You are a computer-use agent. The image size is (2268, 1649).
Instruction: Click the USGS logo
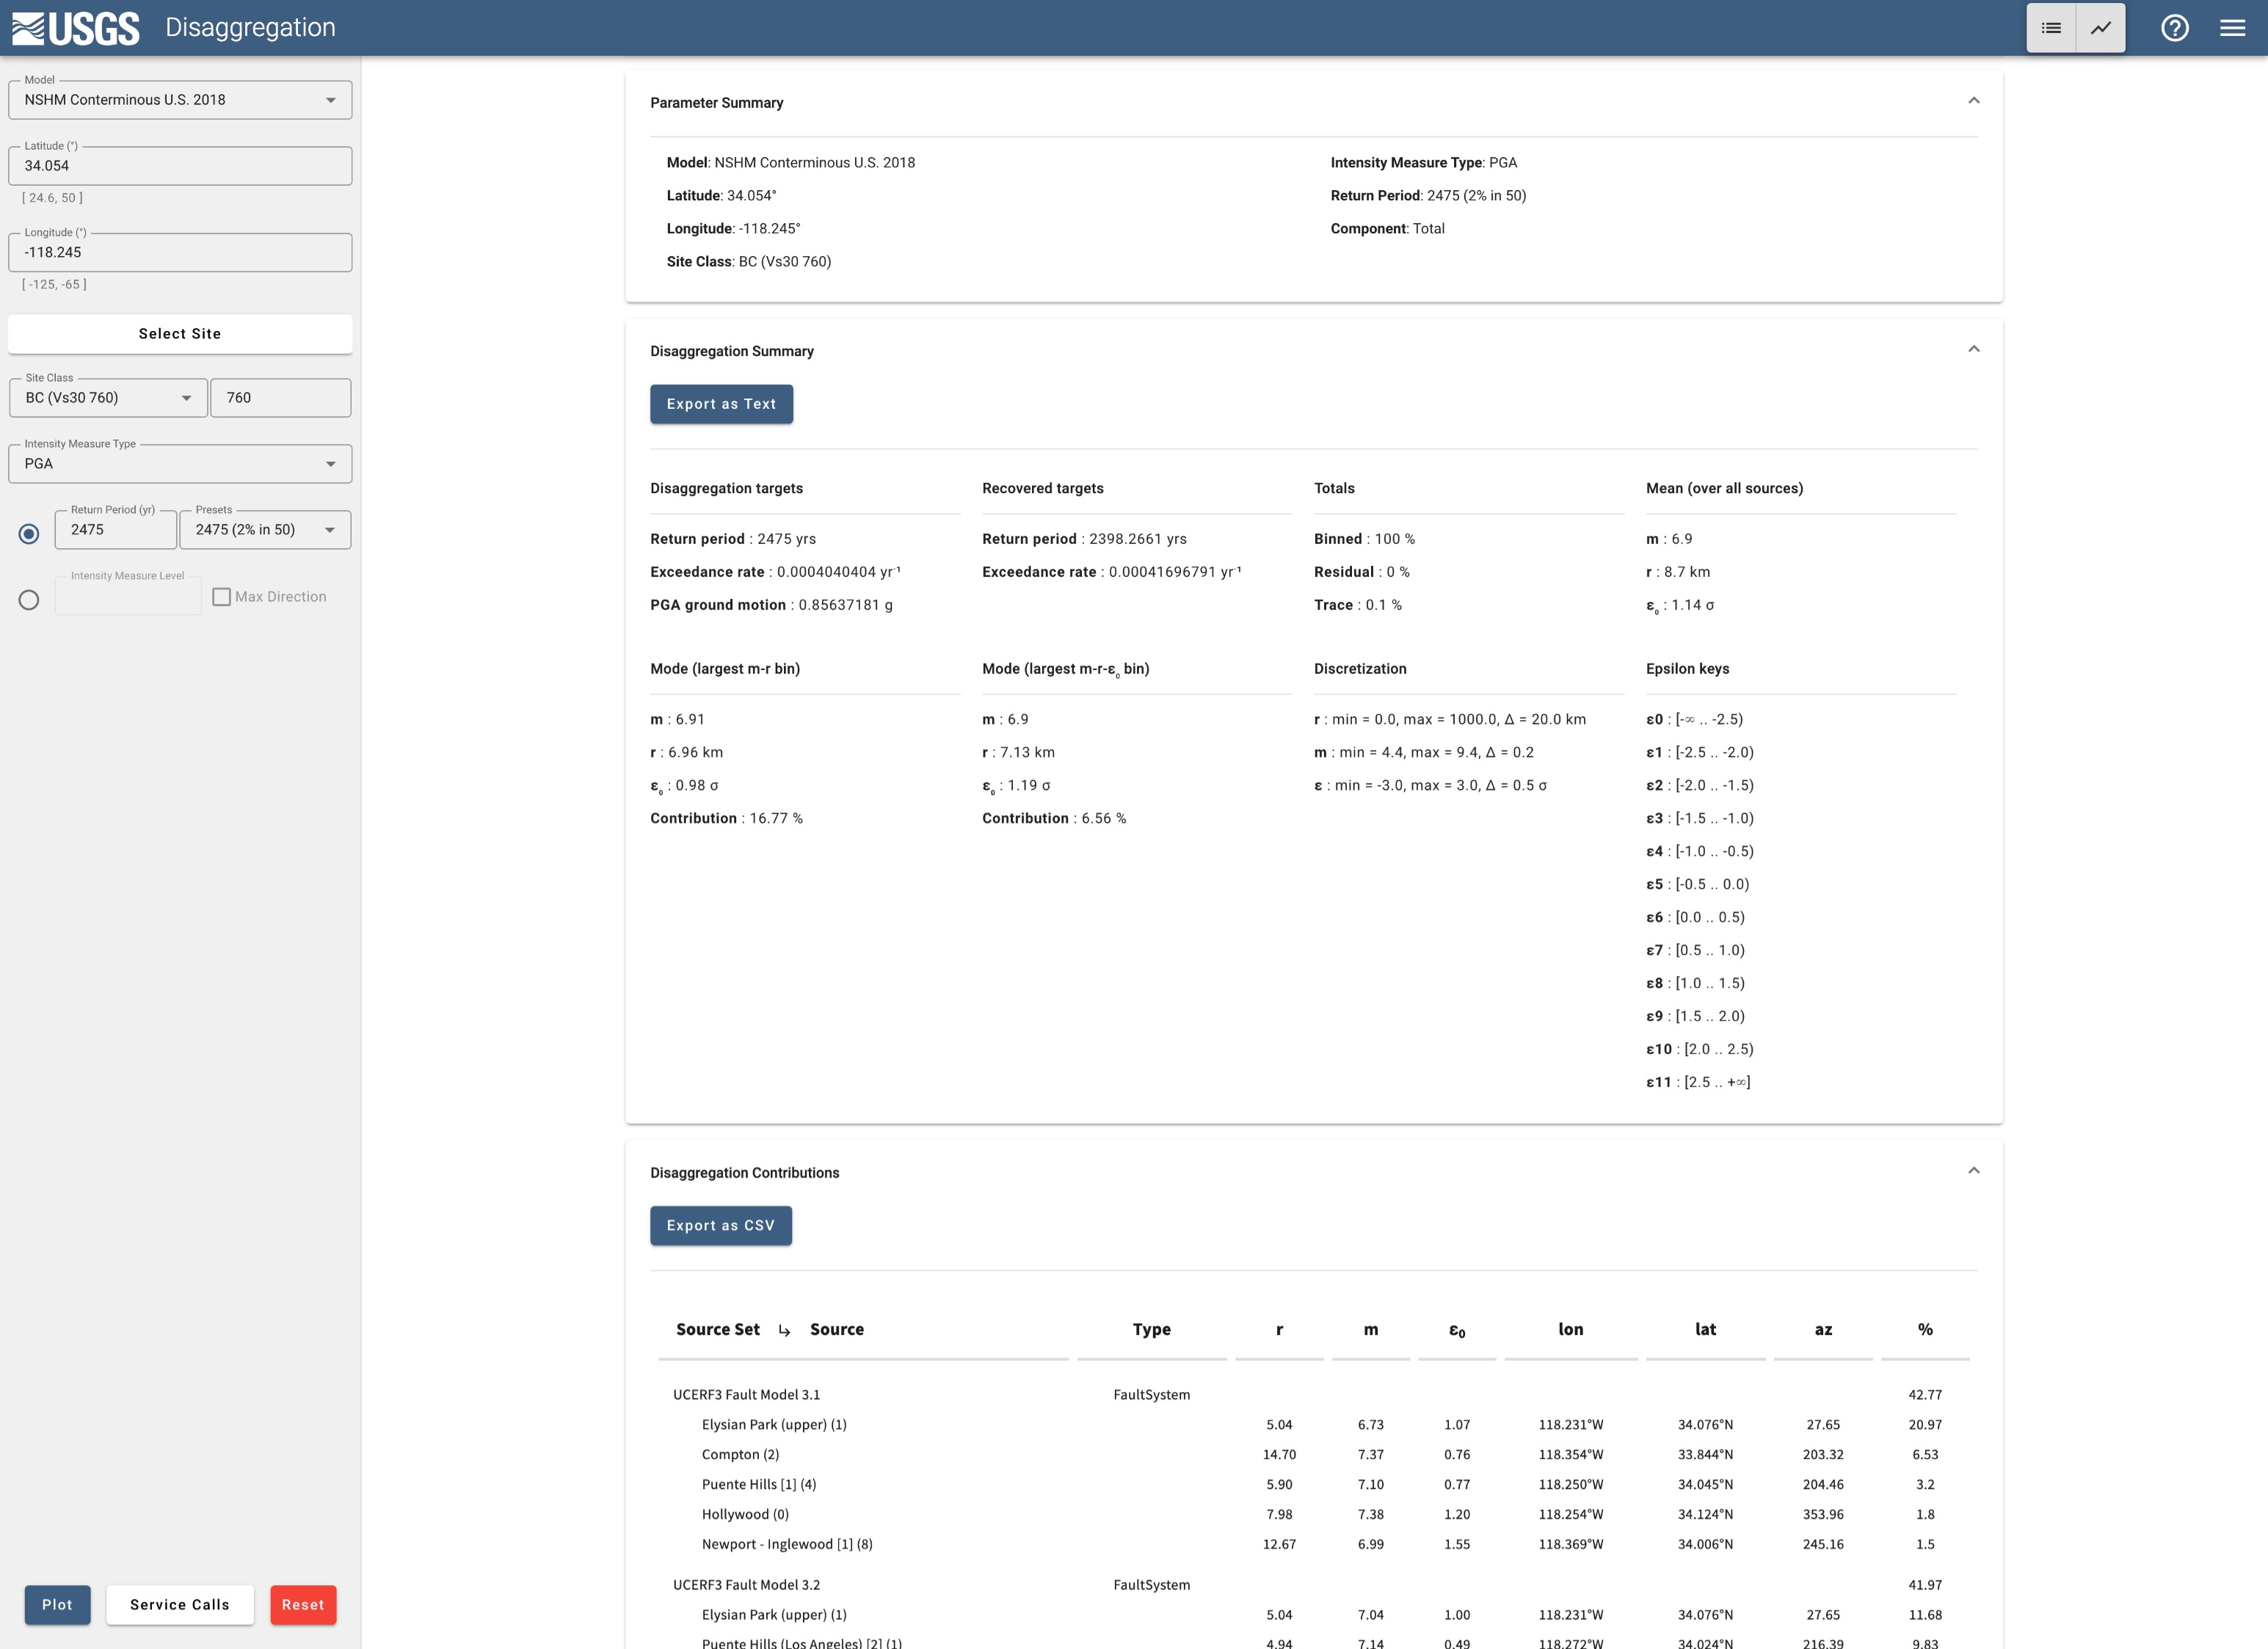pyautogui.click(x=76, y=28)
